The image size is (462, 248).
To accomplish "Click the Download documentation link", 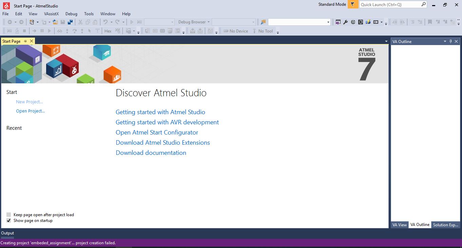I will click(x=151, y=153).
